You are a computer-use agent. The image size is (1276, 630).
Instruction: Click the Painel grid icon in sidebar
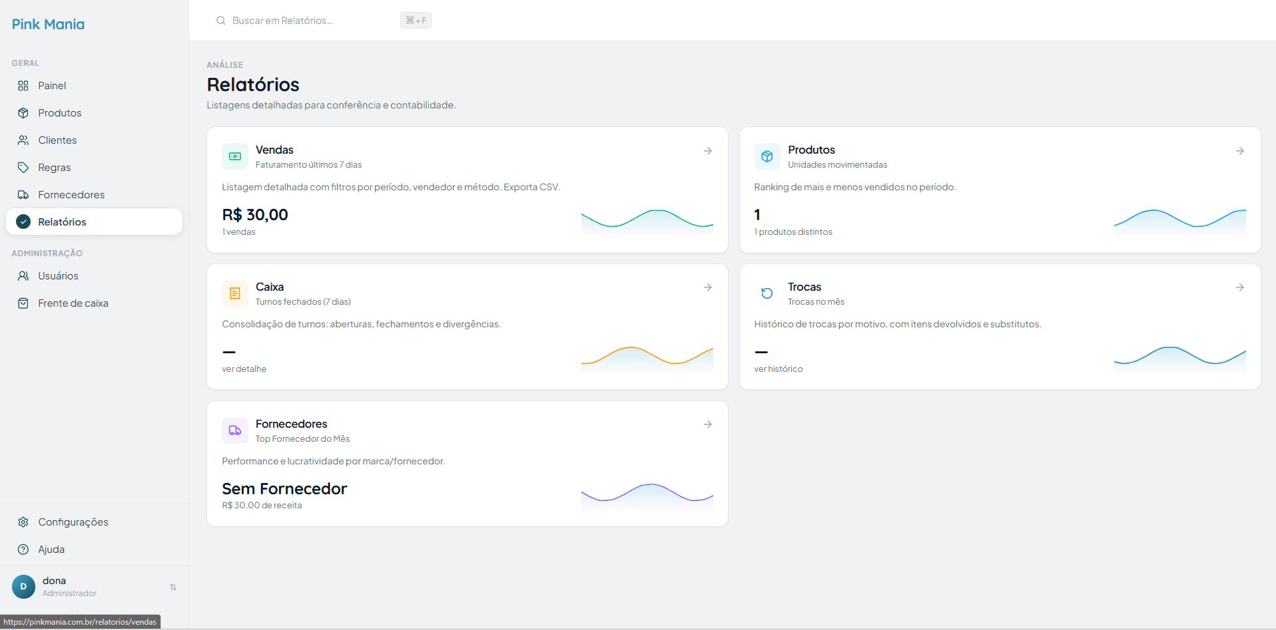point(23,86)
